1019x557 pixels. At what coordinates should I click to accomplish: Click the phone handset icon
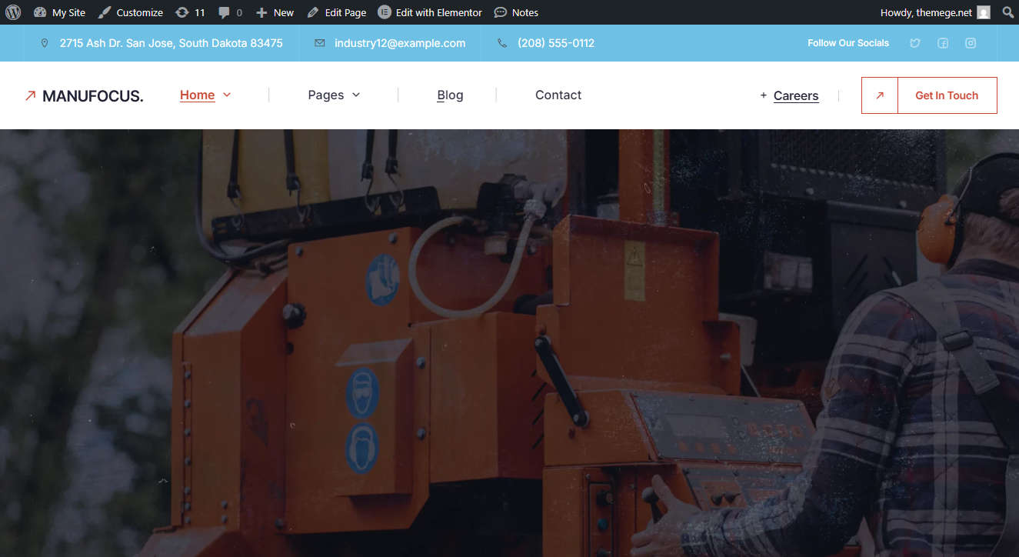502,43
